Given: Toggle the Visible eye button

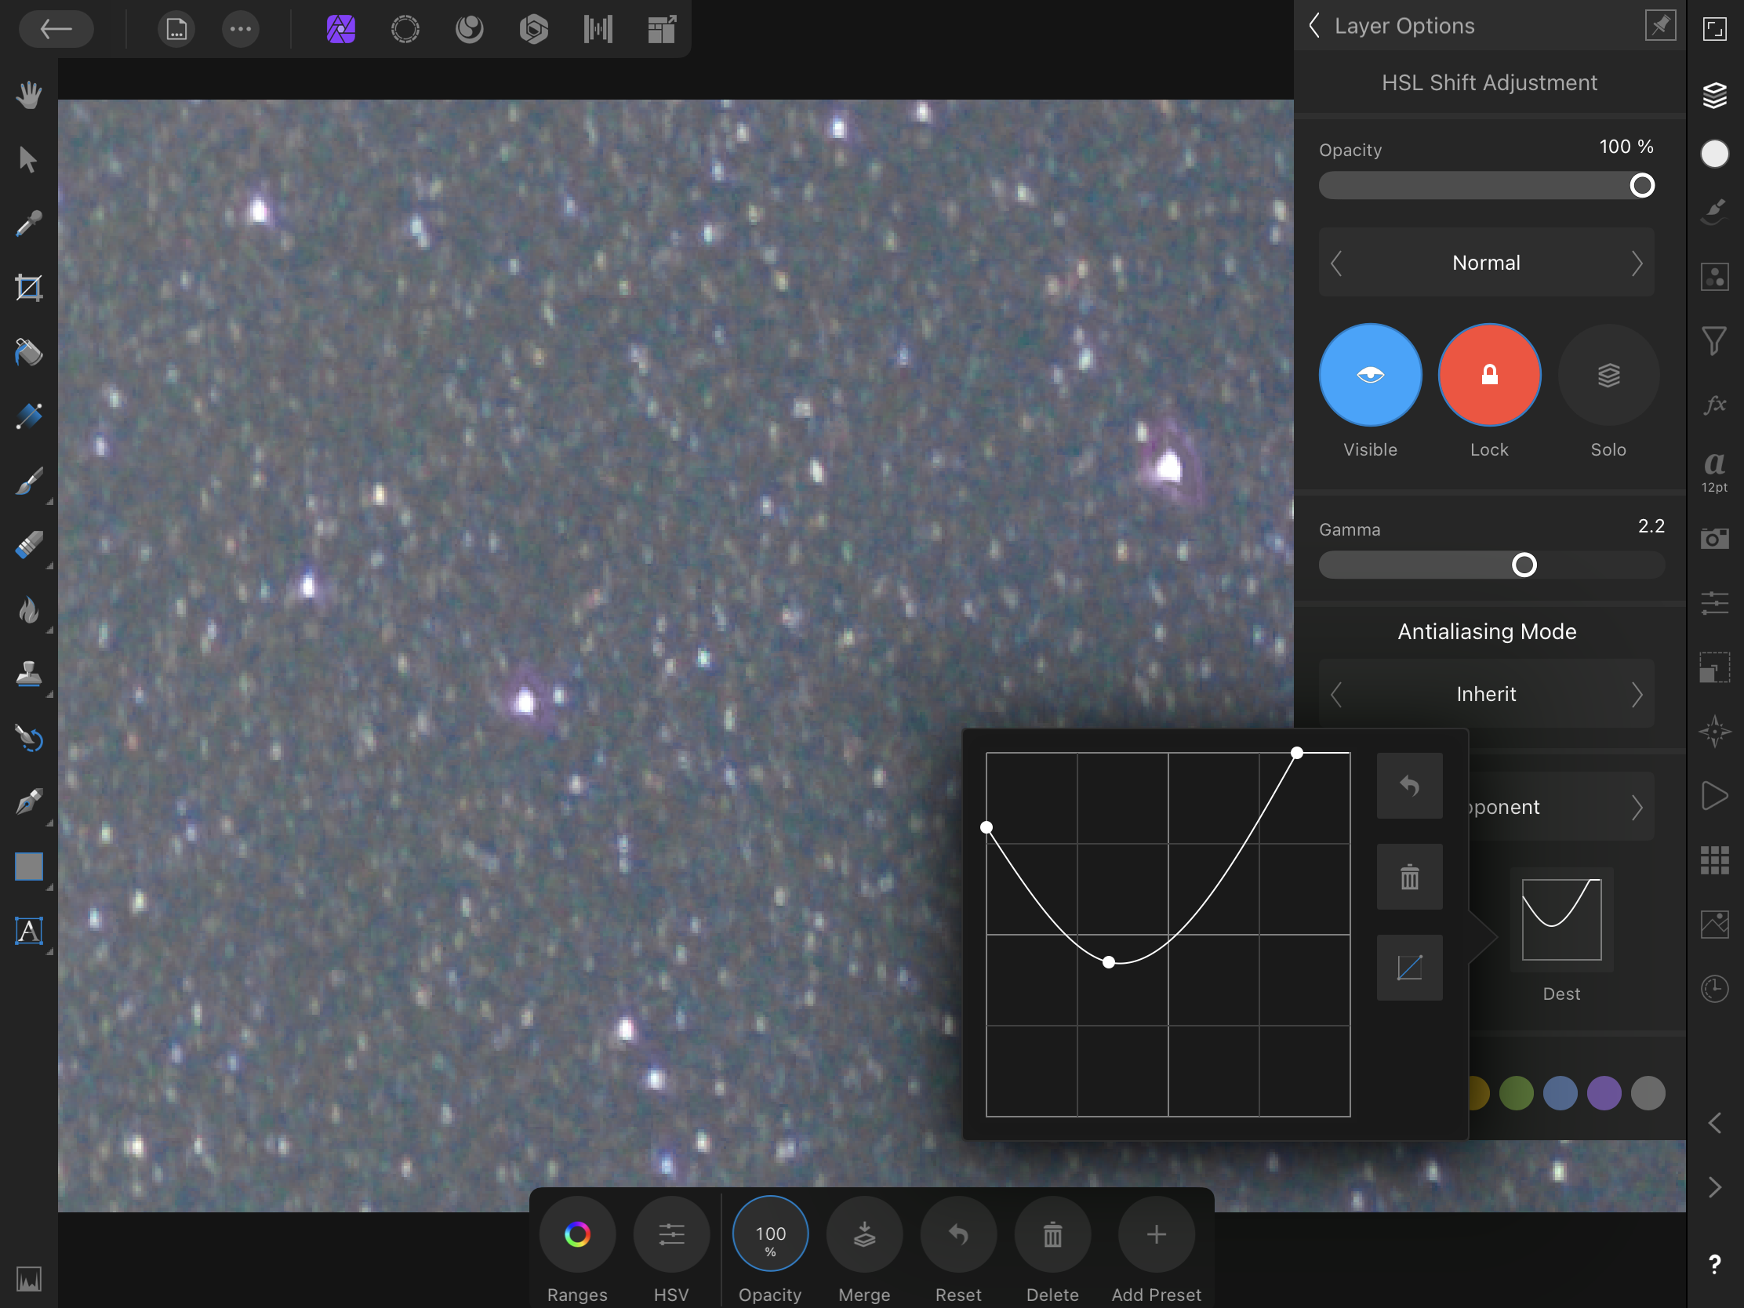Looking at the screenshot, I should point(1369,375).
